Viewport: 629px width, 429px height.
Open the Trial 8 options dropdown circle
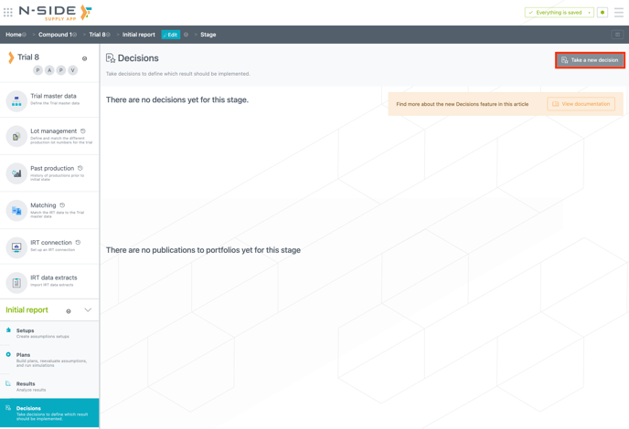pyautogui.click(x=85, y=58)
